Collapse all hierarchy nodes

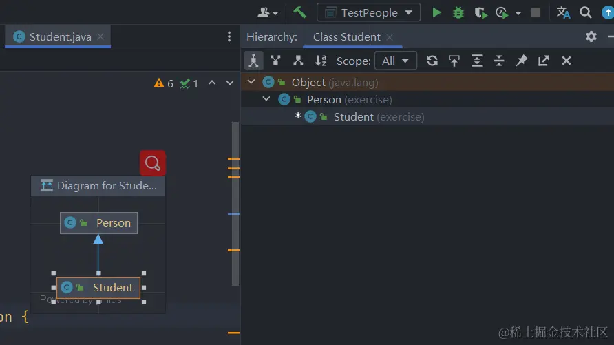[499, 61]
